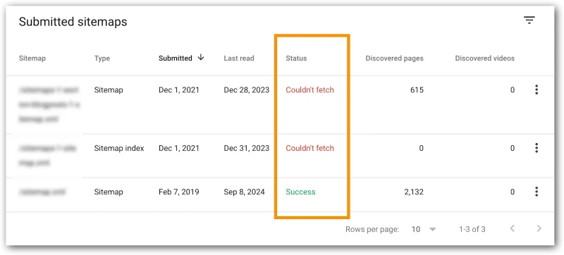The height and width of the screenshot is (255, 564).
Task: Click the Success status text
Action: click(300, 192)
